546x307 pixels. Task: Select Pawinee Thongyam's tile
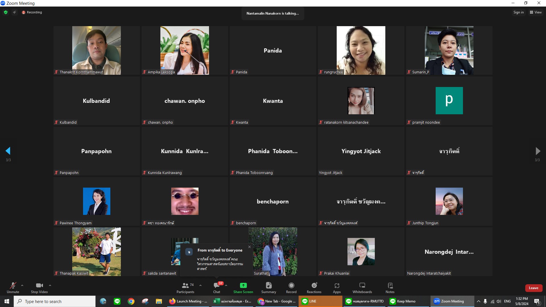pyautogui.click(x=96, y=201)
